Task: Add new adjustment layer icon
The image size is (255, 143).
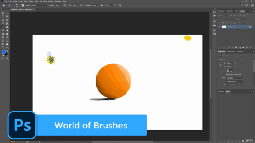Action: tap(240, 48)
